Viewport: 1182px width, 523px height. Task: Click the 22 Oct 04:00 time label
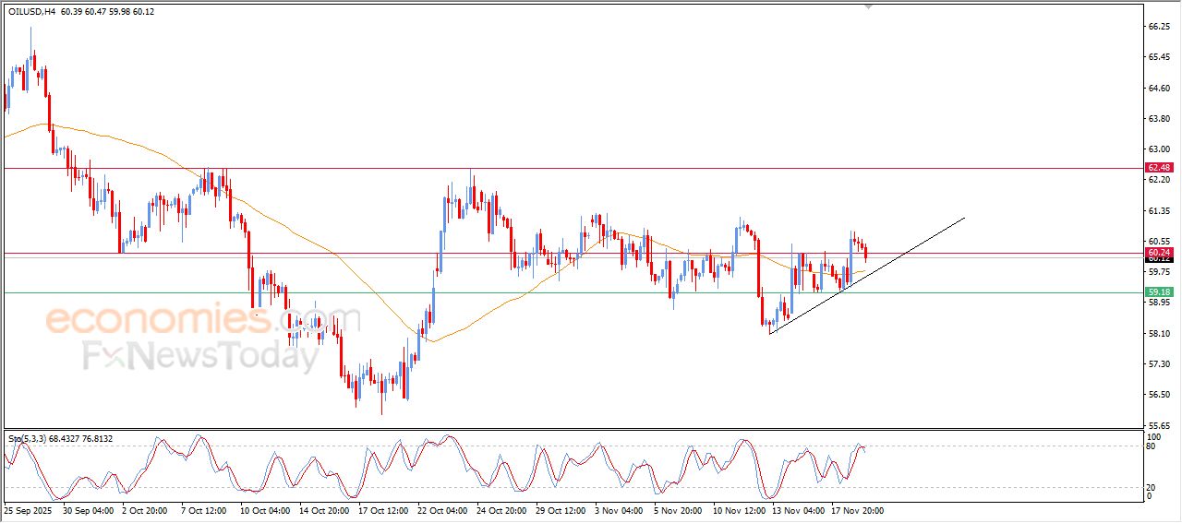point(441,509)
